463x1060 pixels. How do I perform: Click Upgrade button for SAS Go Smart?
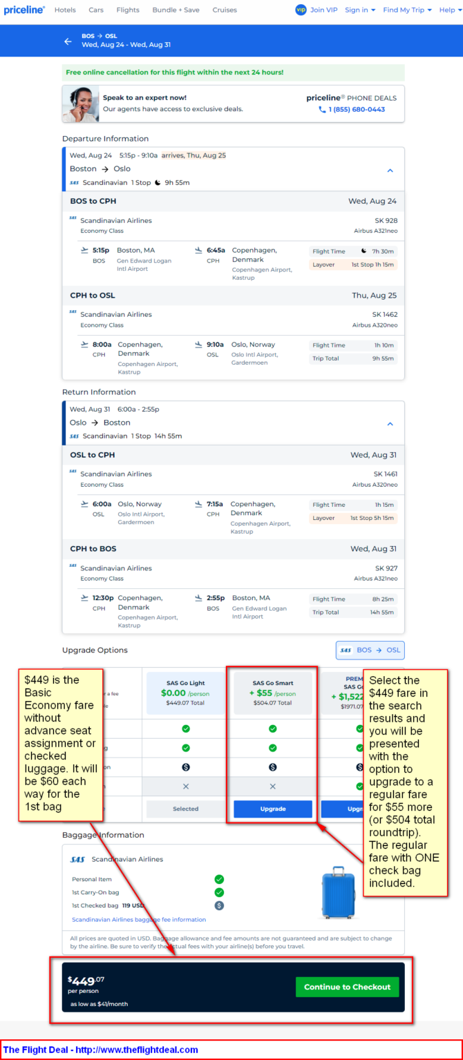pos(272,809)
